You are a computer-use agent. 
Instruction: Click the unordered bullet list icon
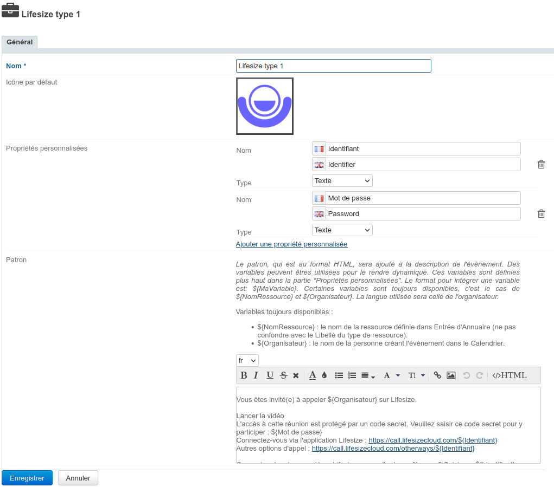(339, 375)
